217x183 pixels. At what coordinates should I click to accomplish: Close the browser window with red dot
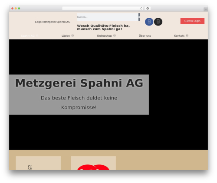[x=13, y=8]
